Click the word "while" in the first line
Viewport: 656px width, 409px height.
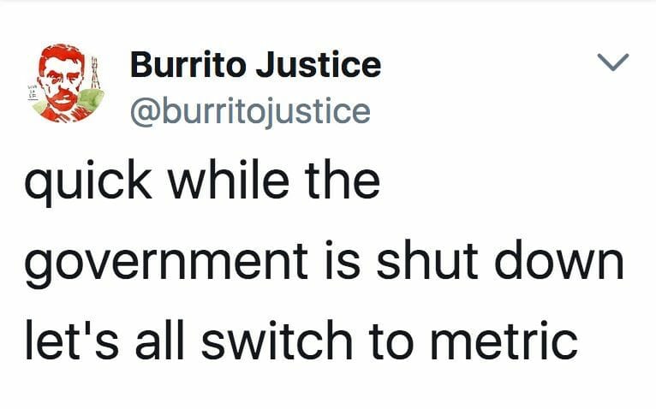(x=229, y=180)
